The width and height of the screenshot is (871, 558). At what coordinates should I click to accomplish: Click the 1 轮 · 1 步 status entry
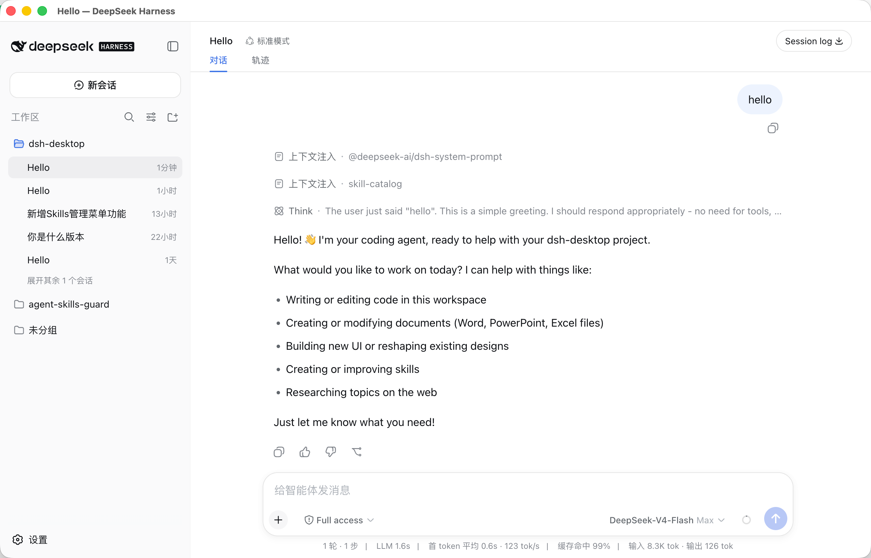pos(340,546)
